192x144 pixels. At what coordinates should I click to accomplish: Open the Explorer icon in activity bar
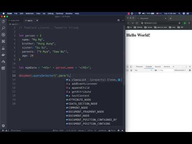3,21
